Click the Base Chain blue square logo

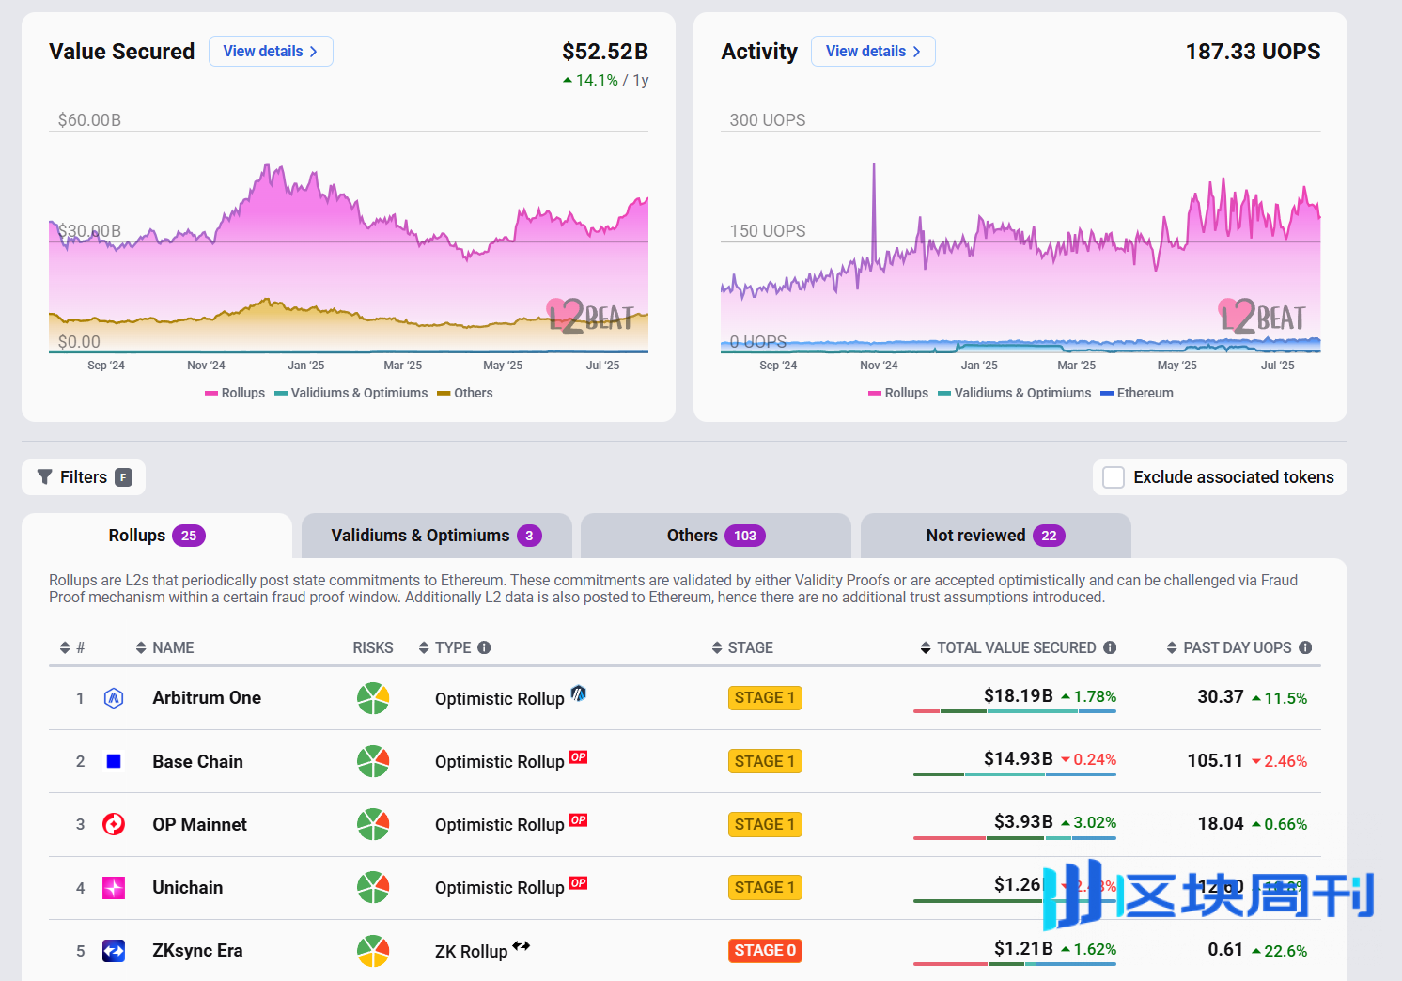(114, 761)
